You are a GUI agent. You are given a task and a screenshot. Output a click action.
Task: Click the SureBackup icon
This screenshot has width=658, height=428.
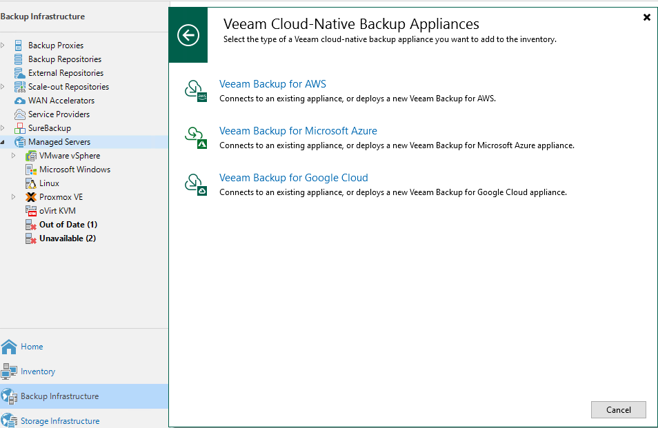[20, 128]
